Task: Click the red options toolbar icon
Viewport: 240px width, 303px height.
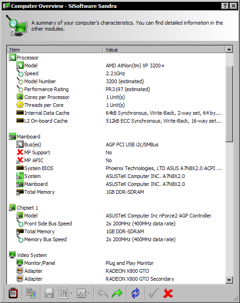Action: coord(13,293)
